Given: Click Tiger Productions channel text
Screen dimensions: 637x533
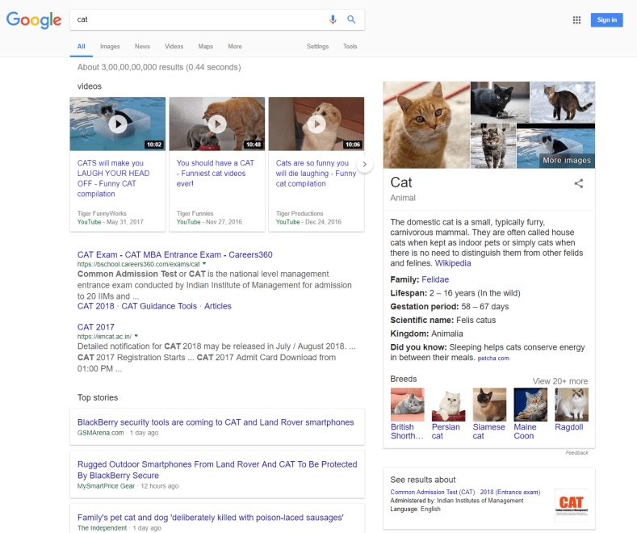Looking at the screenshot, I should click(300, 213).
